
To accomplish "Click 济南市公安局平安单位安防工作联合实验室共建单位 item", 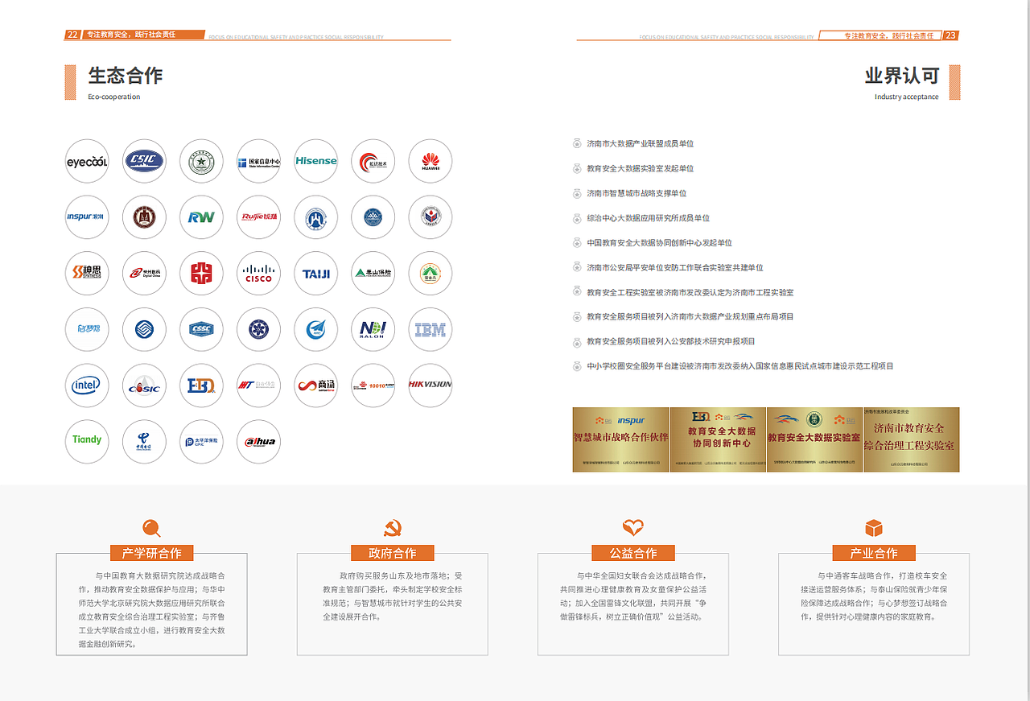I will tap(675, 267).
